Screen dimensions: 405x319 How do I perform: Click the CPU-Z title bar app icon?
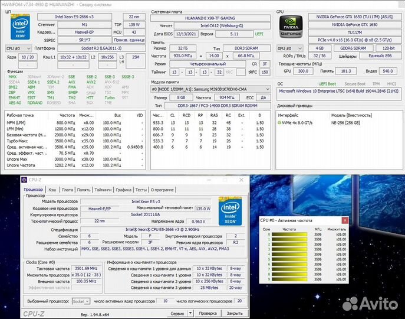coord(24,180)
